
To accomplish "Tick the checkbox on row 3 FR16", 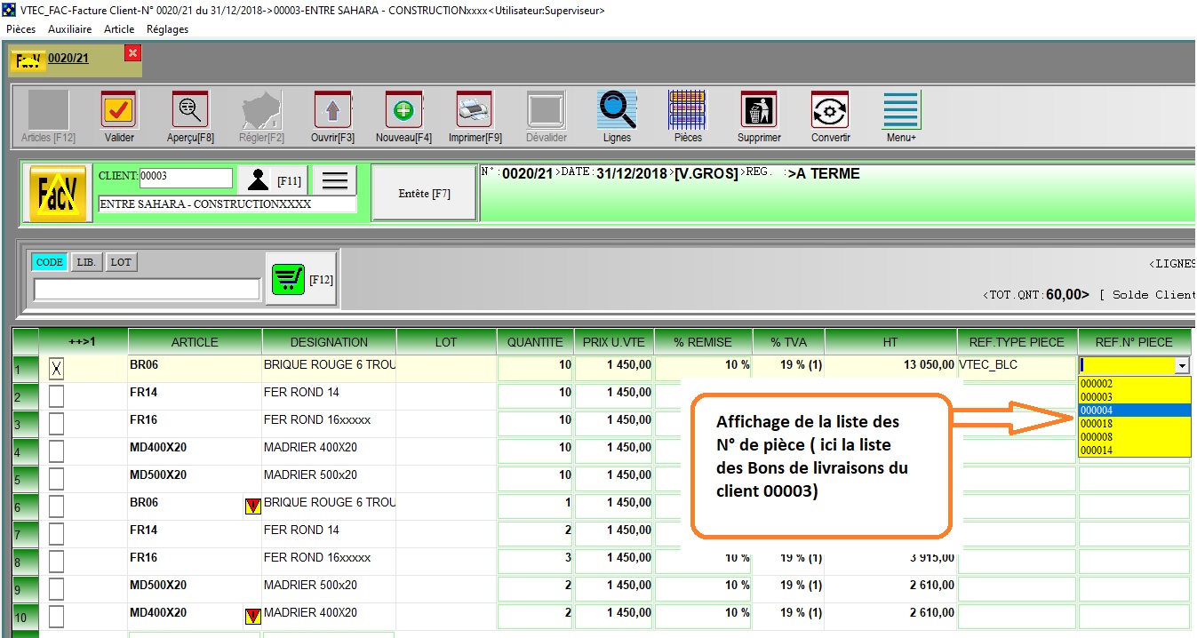I will click(x=56, y=424).
